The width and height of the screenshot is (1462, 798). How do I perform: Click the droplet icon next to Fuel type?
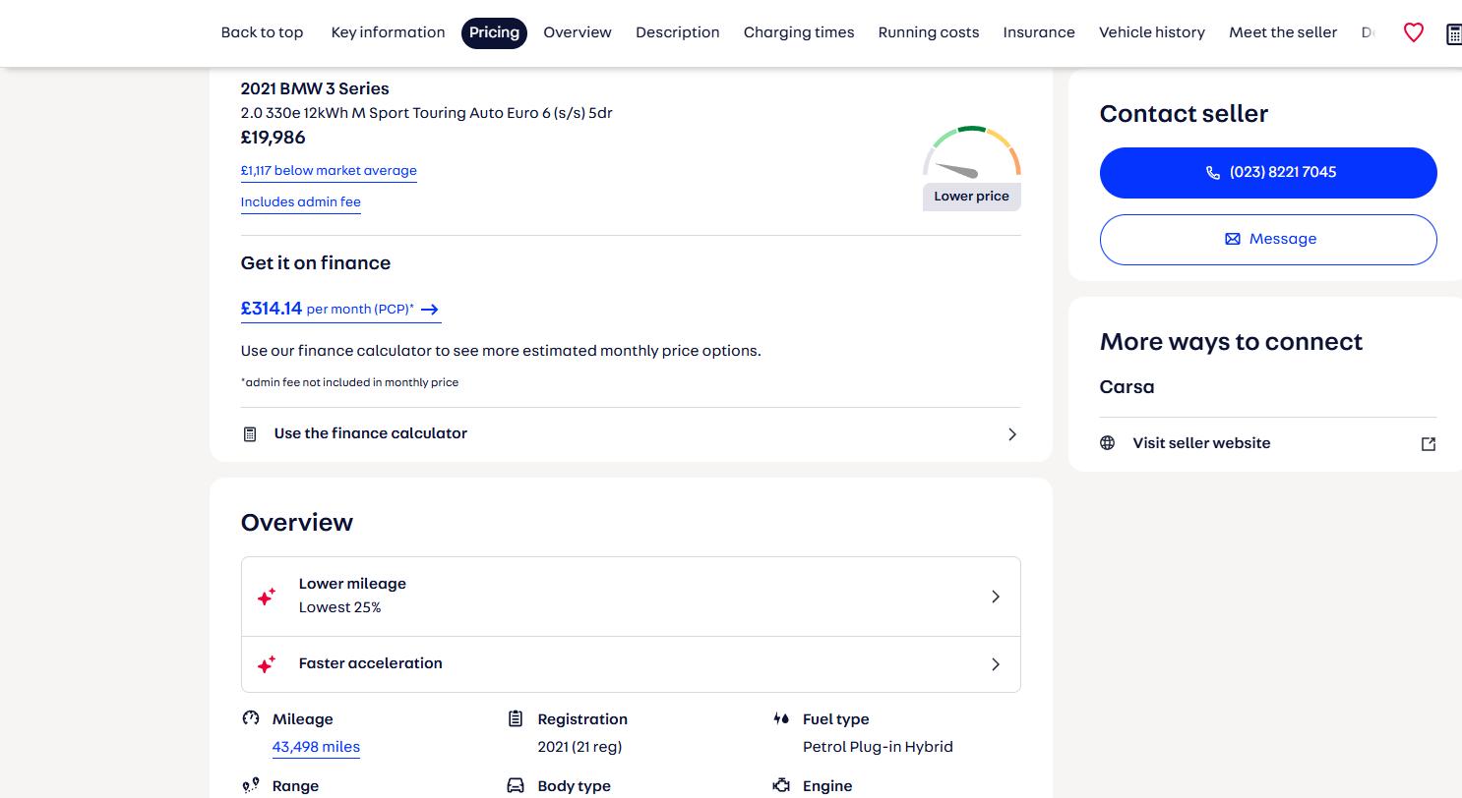point(781,718)
